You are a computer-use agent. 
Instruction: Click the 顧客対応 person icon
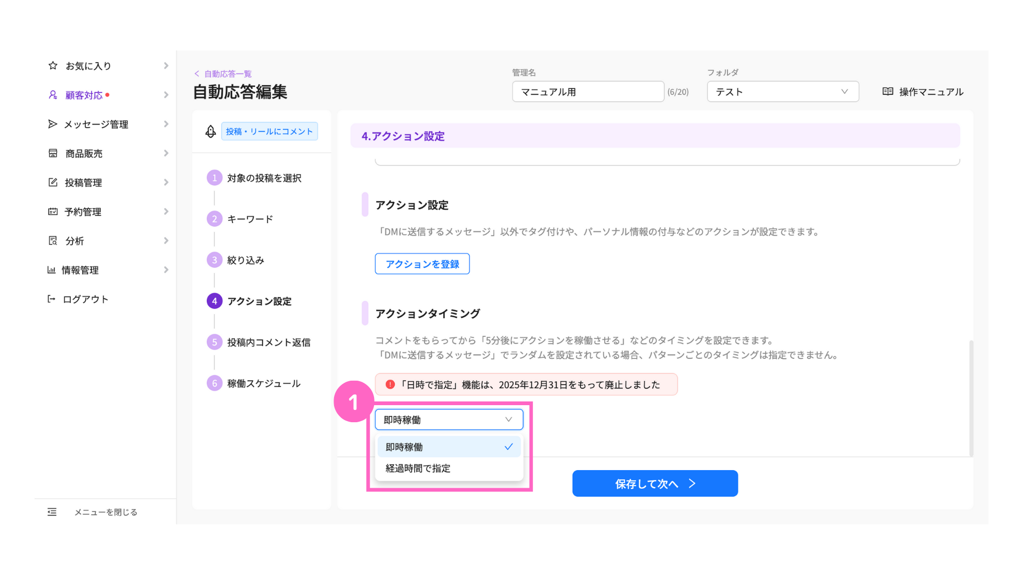53,95
